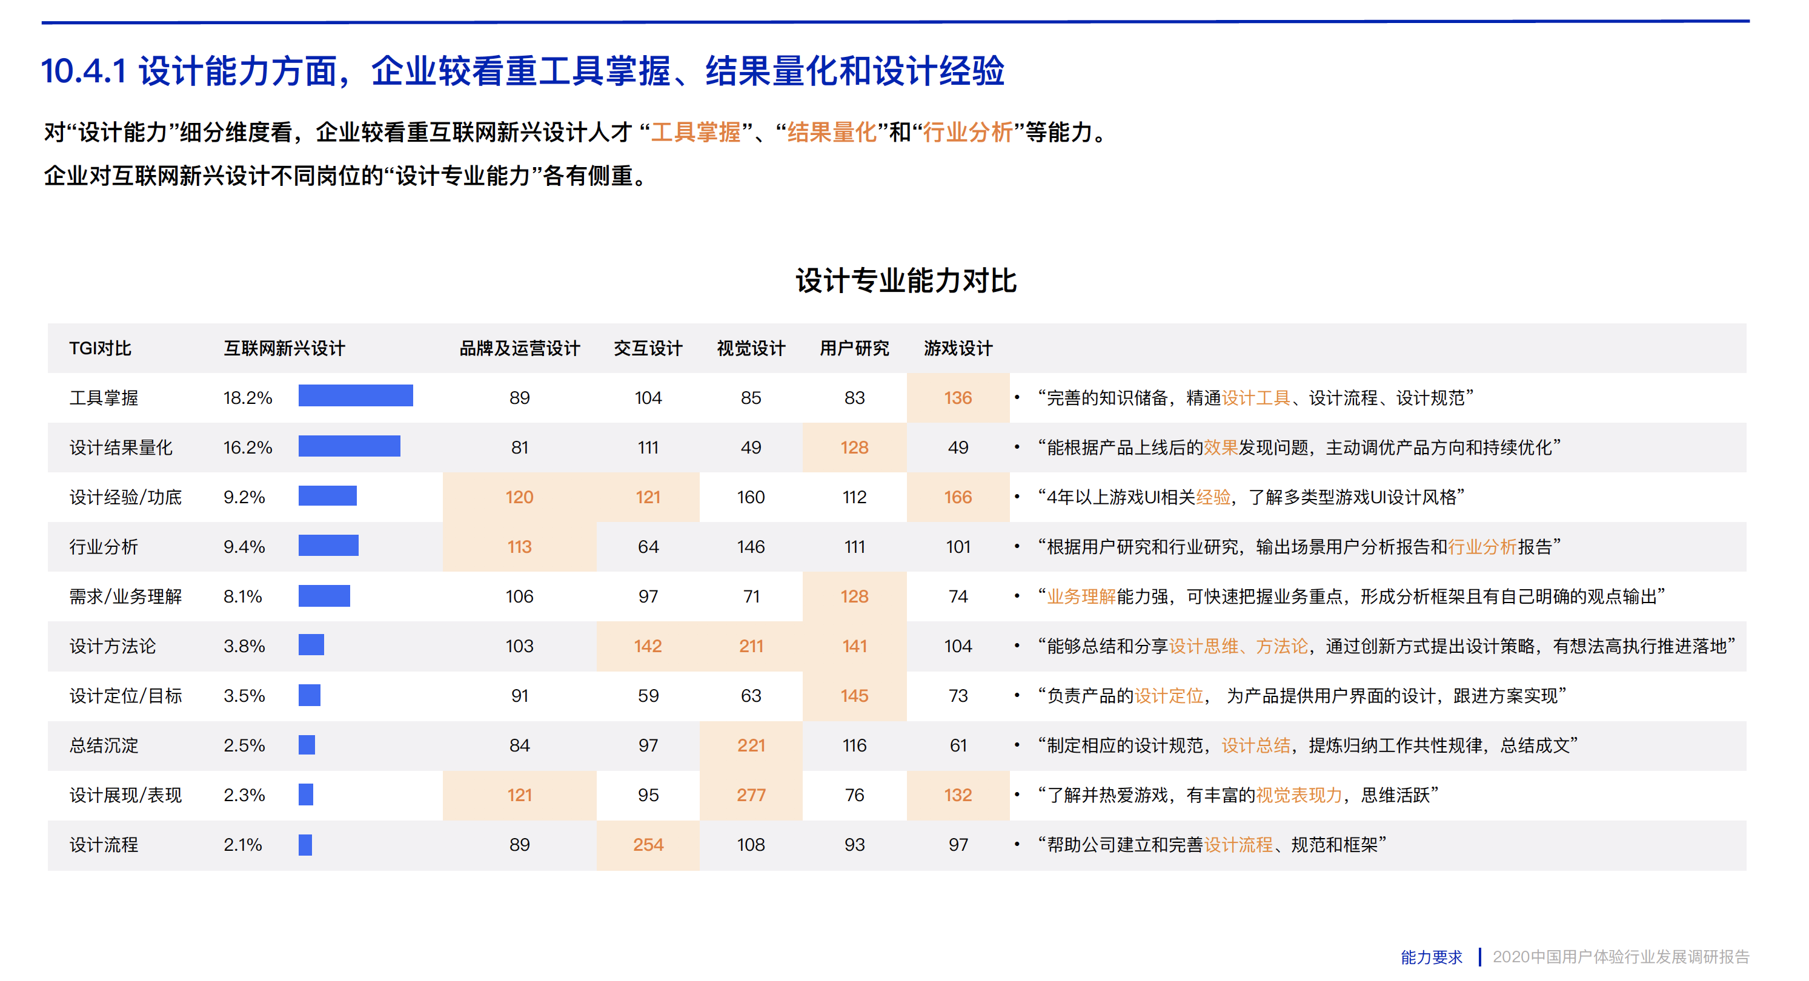The image size is (1809, 981).
Task: Click the 211 value in 视觉设计 column
Action: pos(751,646)
